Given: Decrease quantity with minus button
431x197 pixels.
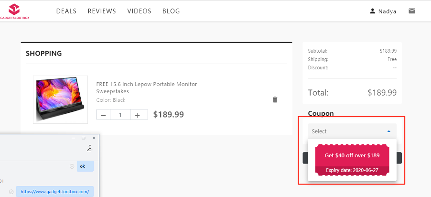Looking at the screenshot, I should click(103, 115).
